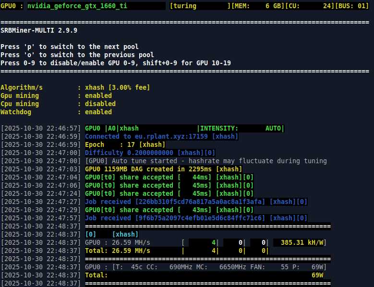
Task: Click the Cpu mining disabled value
Action: (100, 104)
